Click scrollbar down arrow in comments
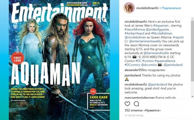 193,96
